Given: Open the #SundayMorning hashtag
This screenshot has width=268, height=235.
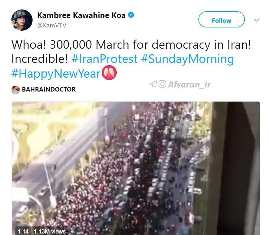Looking at the screenshot, I should click(x=187, y=59).
